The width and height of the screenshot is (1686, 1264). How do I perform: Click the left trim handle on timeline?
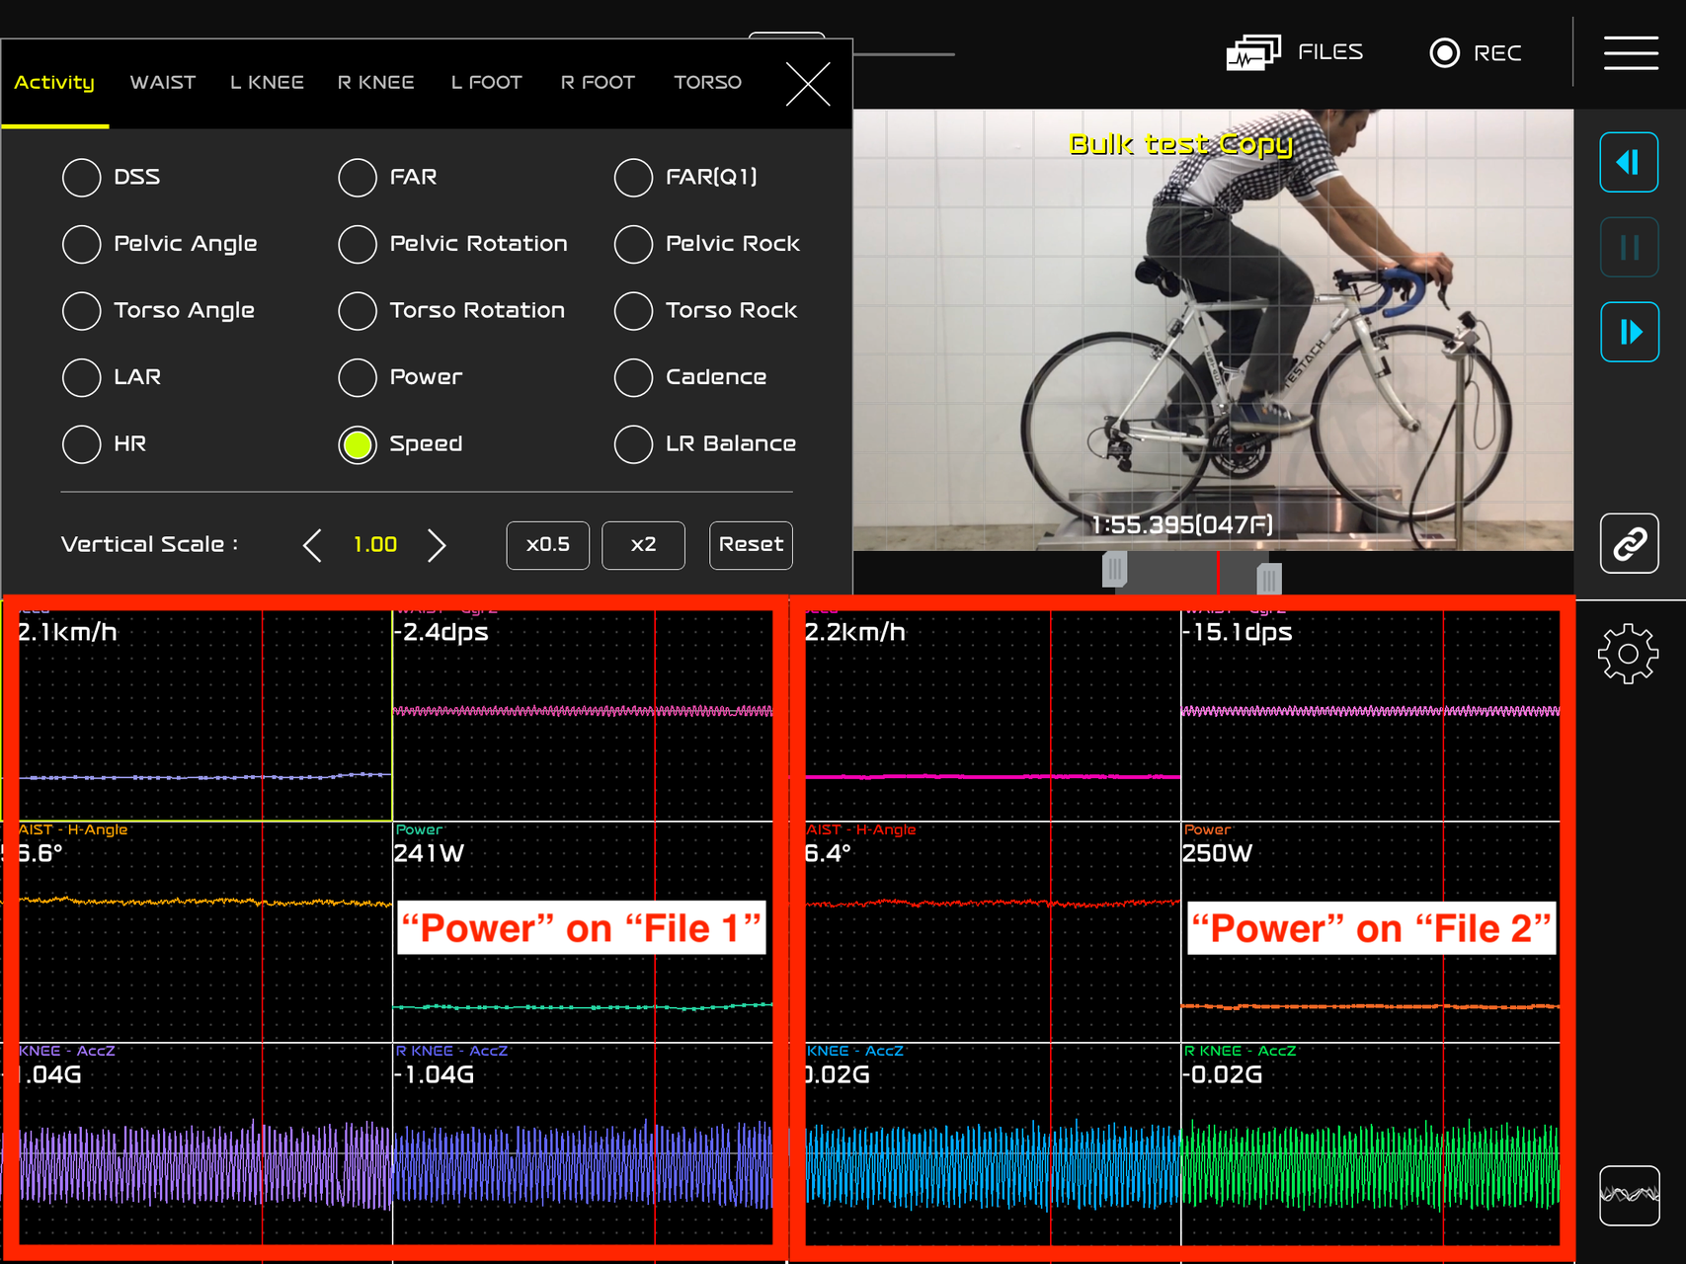[x=1114, y=569]
